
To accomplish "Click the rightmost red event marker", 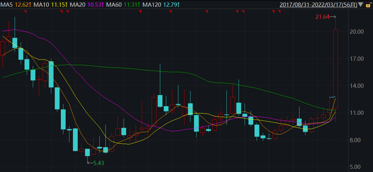I will click(x=279, y=12).
